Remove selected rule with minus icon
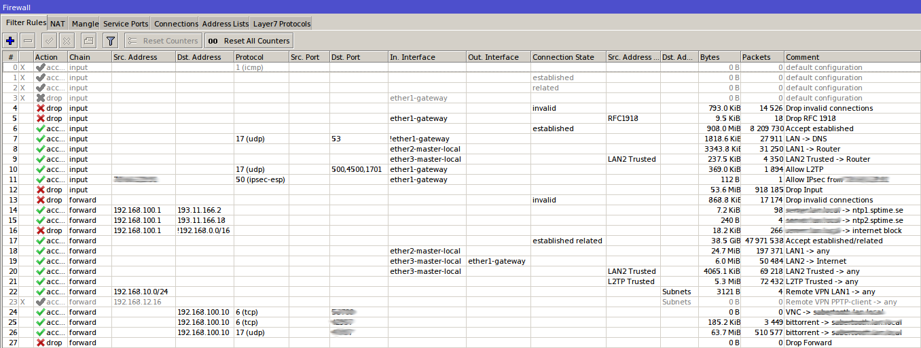The image size is (921, 348). point(28,41)
